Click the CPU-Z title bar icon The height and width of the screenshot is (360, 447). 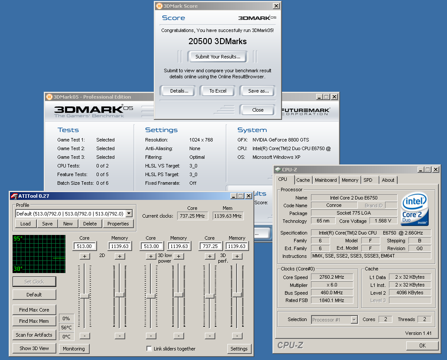click(278, 170)
